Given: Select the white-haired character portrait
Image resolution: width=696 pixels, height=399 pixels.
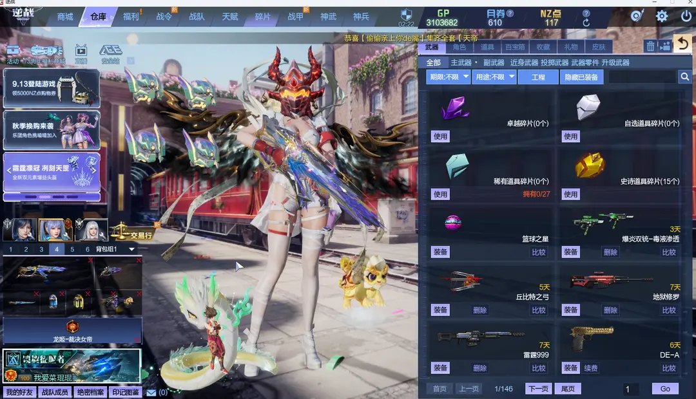Looking at the screenshot, I should (92, 230).
